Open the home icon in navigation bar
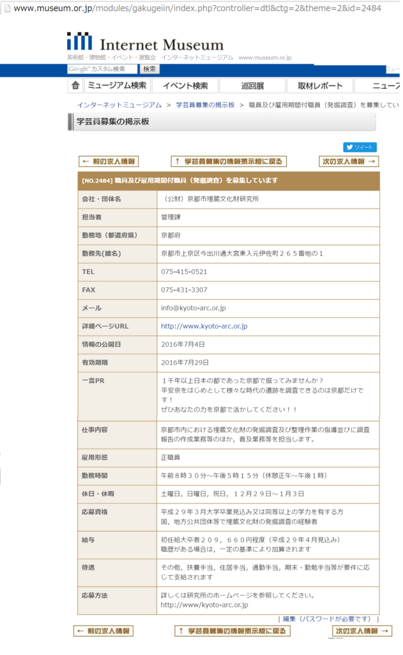The height and width of the screenshot is (655, 403). tap(75, 86)
